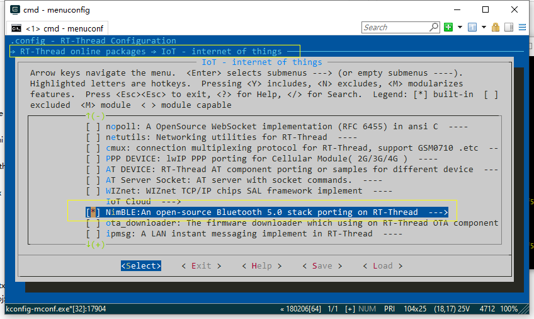This screenshot has height=319, width=534.
Task: Click the green new console plus icon
Action: [x=448, y=27]
